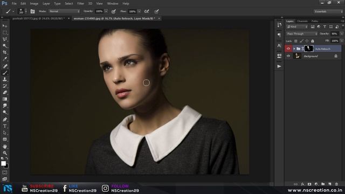Create a new layer icon
The height and width of the screenshot is (194, 345).
point(329,184)
